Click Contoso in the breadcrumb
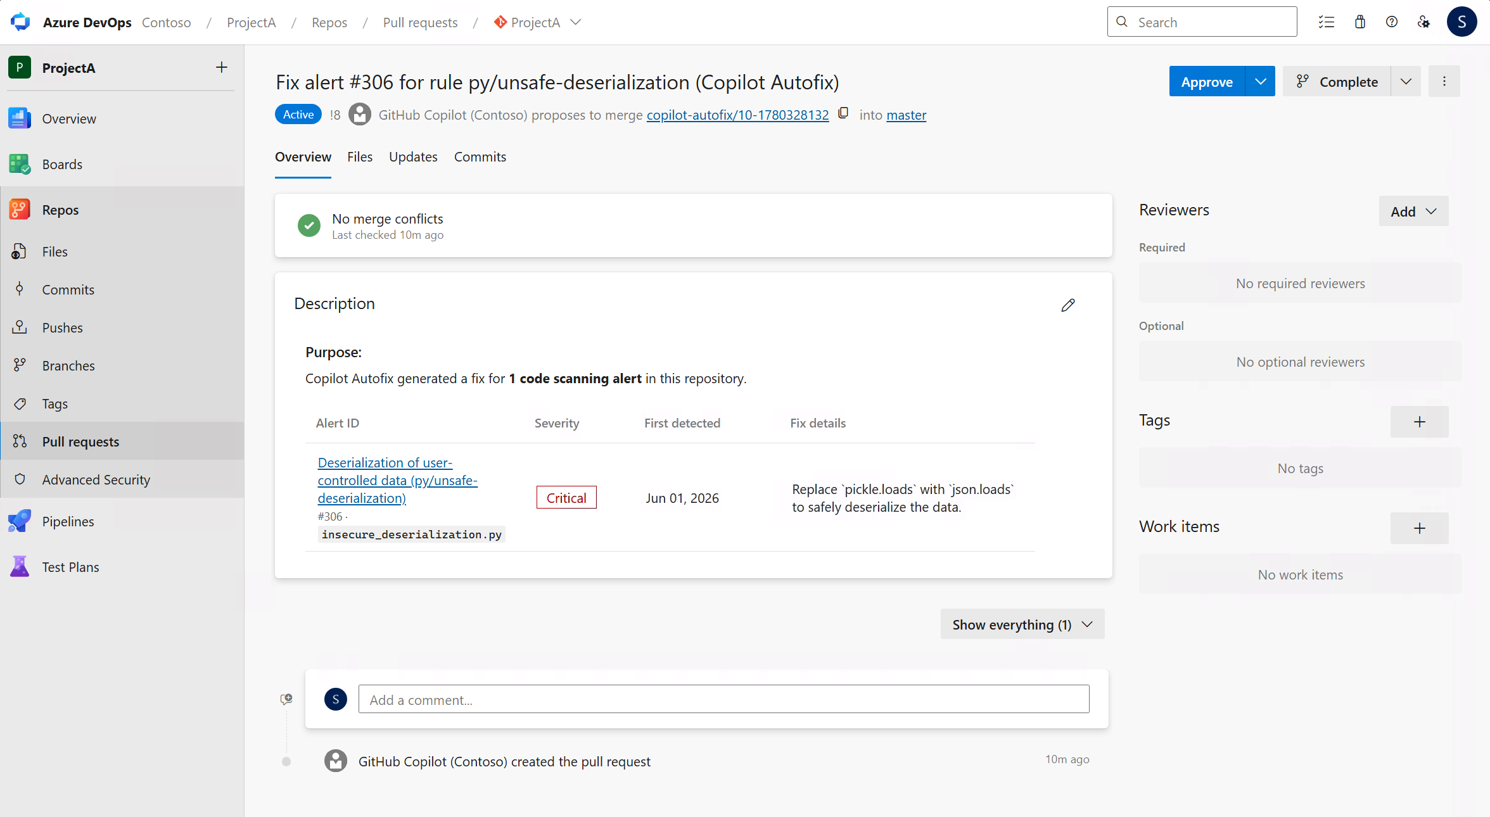The image size is (1490, 817). point(167,22)
